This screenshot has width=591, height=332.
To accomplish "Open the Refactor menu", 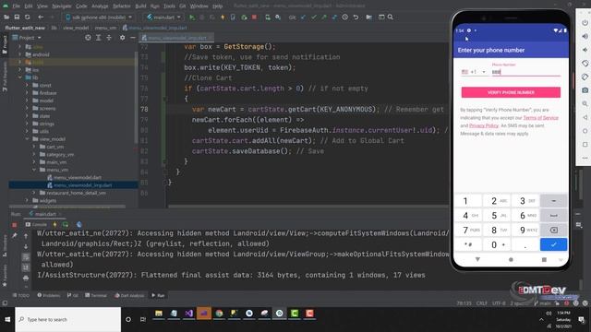I will 121,6.
